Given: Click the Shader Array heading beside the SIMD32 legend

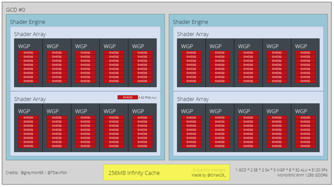Looking at the screenshot, I should (x=30, y=99).
